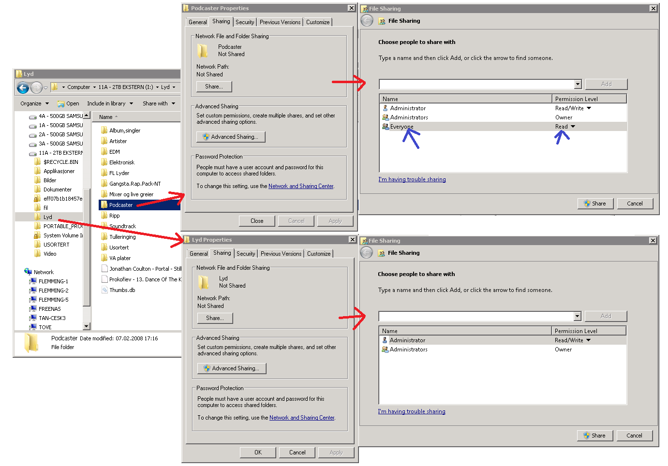Open the Share with dropdown
Screen dimensions: 668x466
click(x=159, y=103)
